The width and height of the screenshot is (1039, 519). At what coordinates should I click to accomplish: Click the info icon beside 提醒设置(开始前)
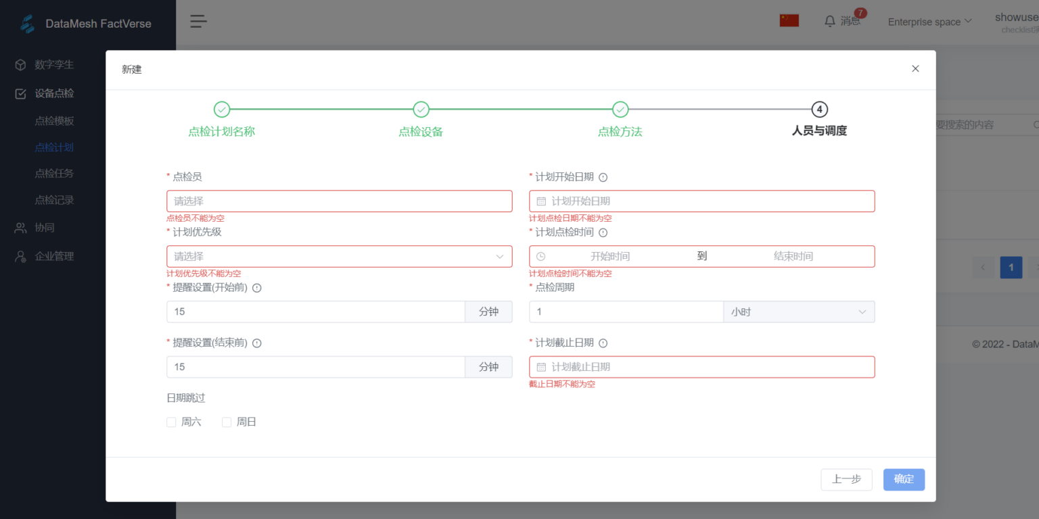tap(256, 287)
